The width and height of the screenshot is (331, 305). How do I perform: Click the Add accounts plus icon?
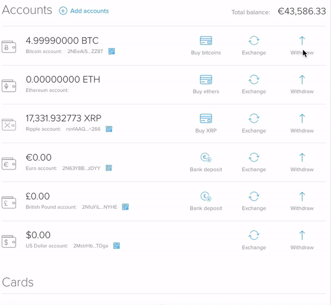pyautogui.click(x=63, y=11)
